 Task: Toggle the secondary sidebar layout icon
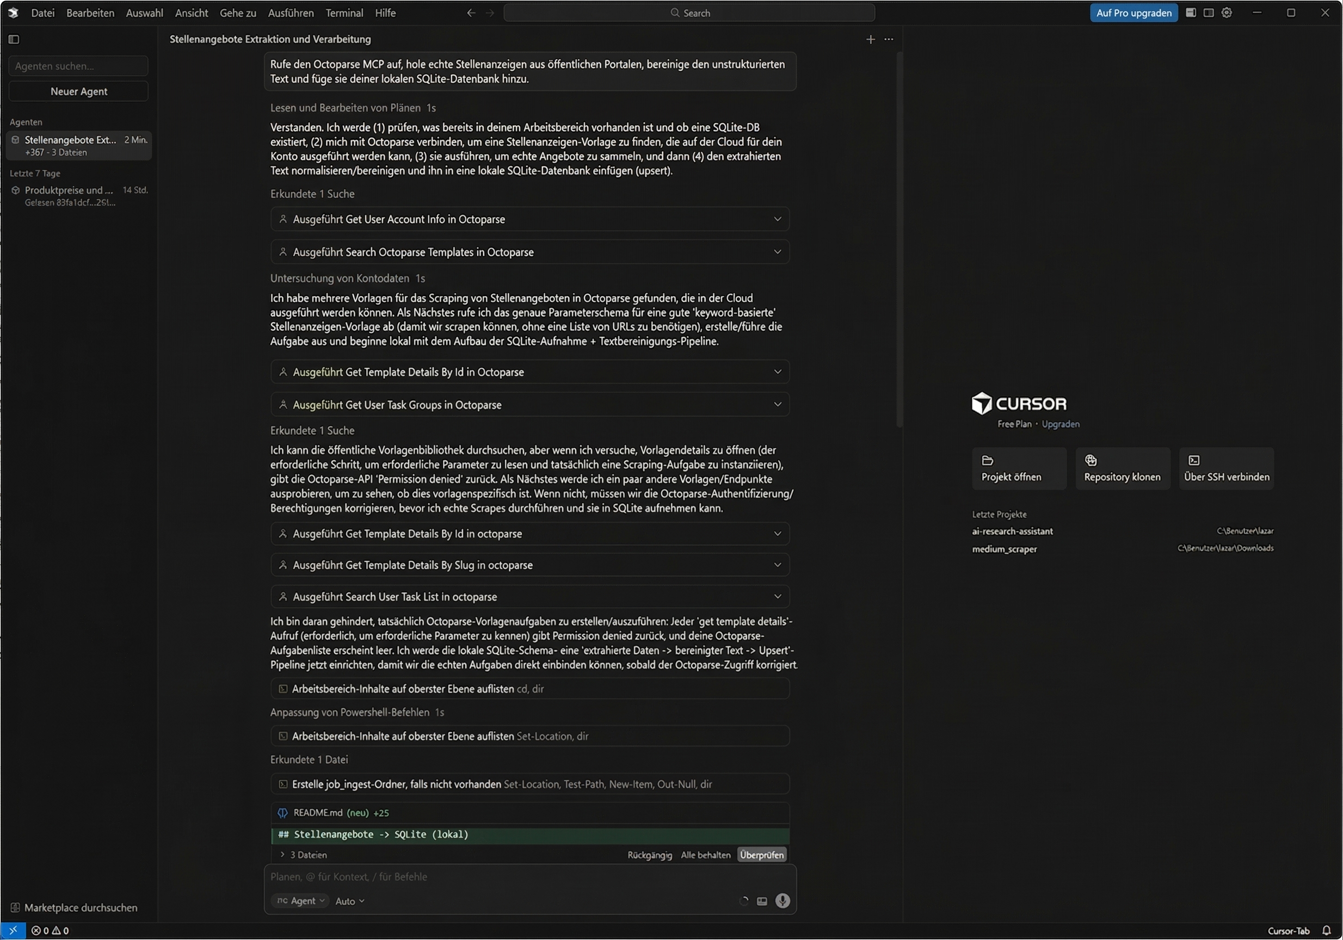[1209, 13]
